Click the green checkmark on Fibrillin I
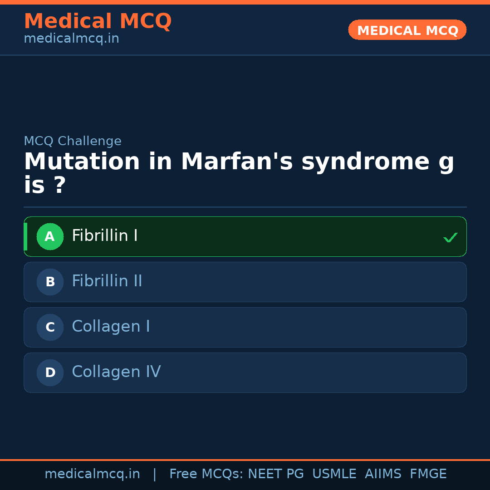Viewport: 490px width, 490px height. coord(450,237)
